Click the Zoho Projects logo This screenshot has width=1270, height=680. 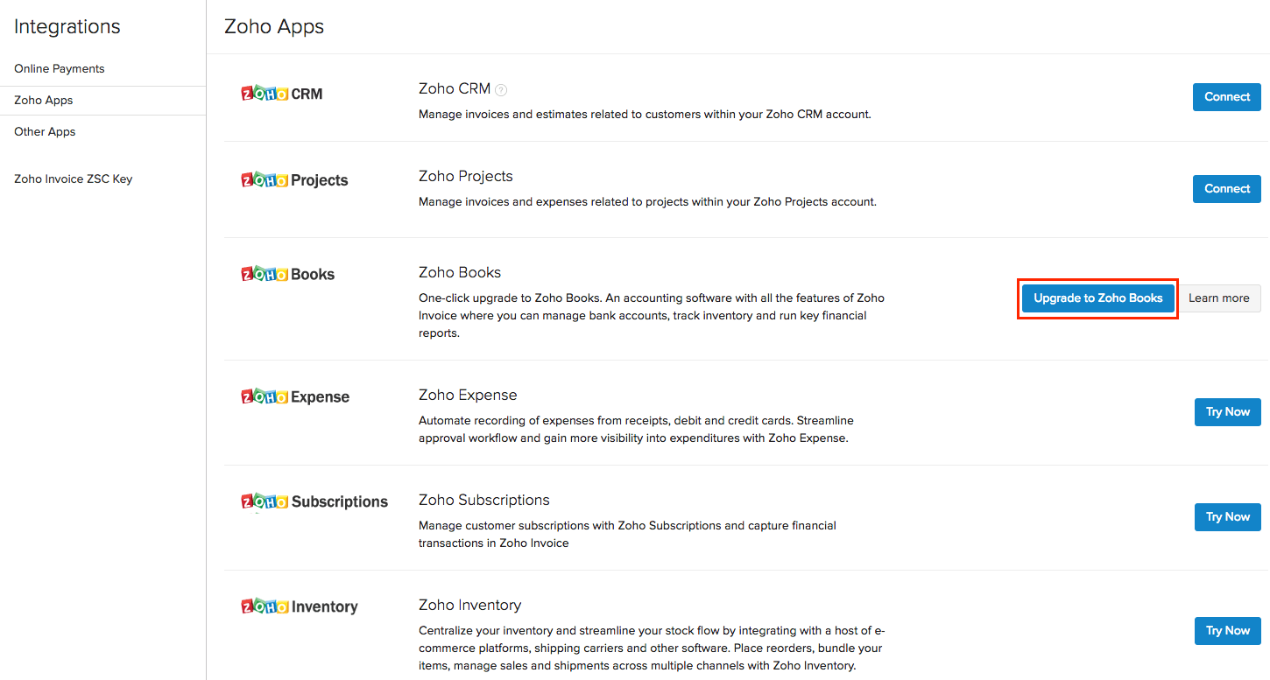[294, 180]
